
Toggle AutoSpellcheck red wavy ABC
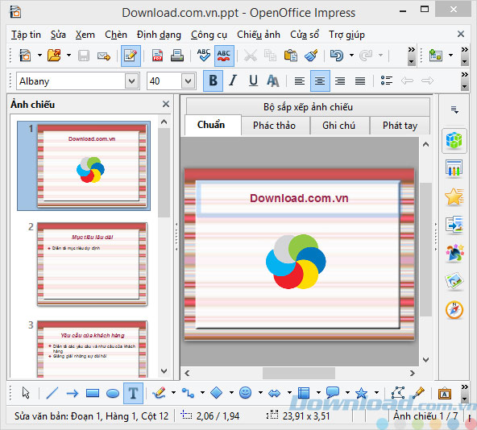[224, 56]
